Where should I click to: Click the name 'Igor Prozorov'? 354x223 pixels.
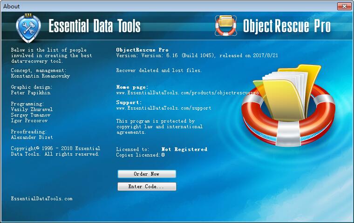pos(29,121)
